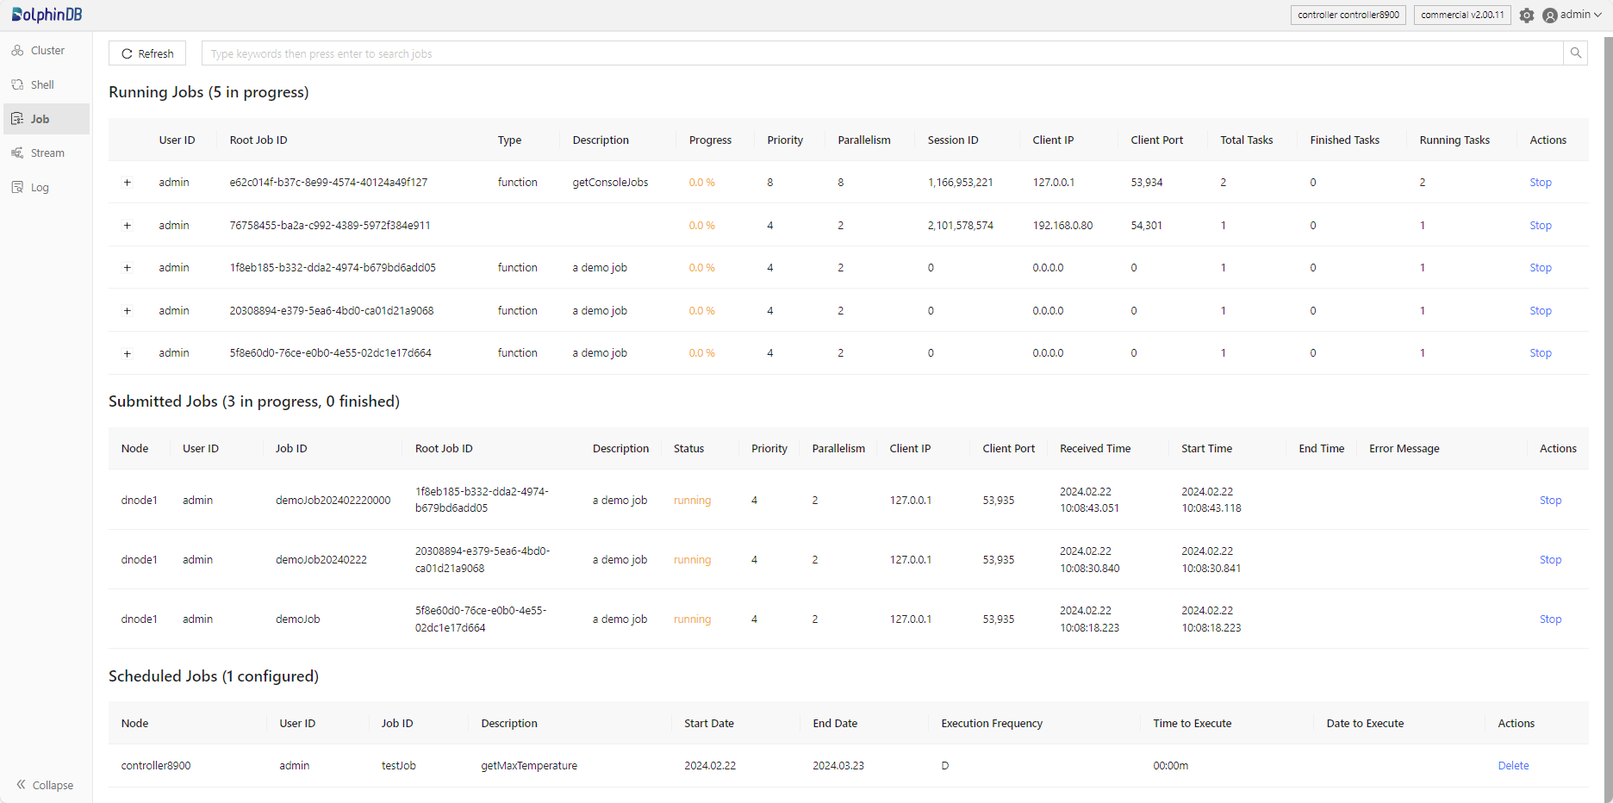Expand running job 76758455-ba2a row
Viewport: 1613px width, 803px height.
click(x=128, y=226)
